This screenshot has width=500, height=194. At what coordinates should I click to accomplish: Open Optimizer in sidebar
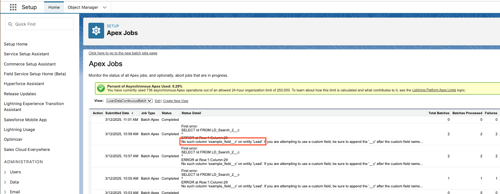13,139
